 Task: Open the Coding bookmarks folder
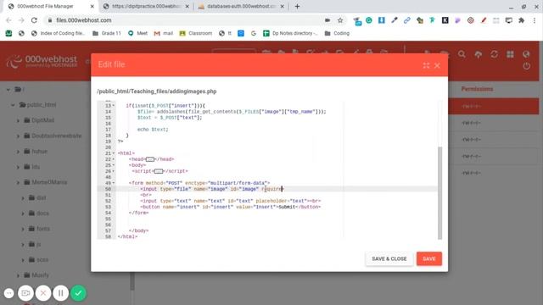tap(337, 33)
